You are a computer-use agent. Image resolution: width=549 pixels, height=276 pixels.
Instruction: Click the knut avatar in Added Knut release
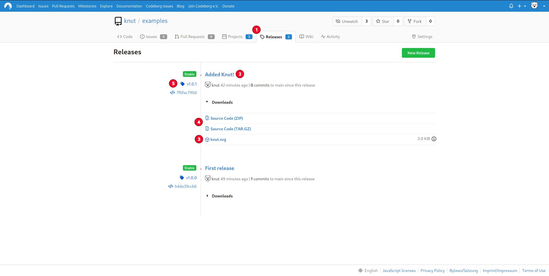click(208, 85)
